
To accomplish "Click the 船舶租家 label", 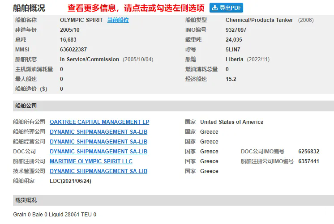I will coord(24,181).
